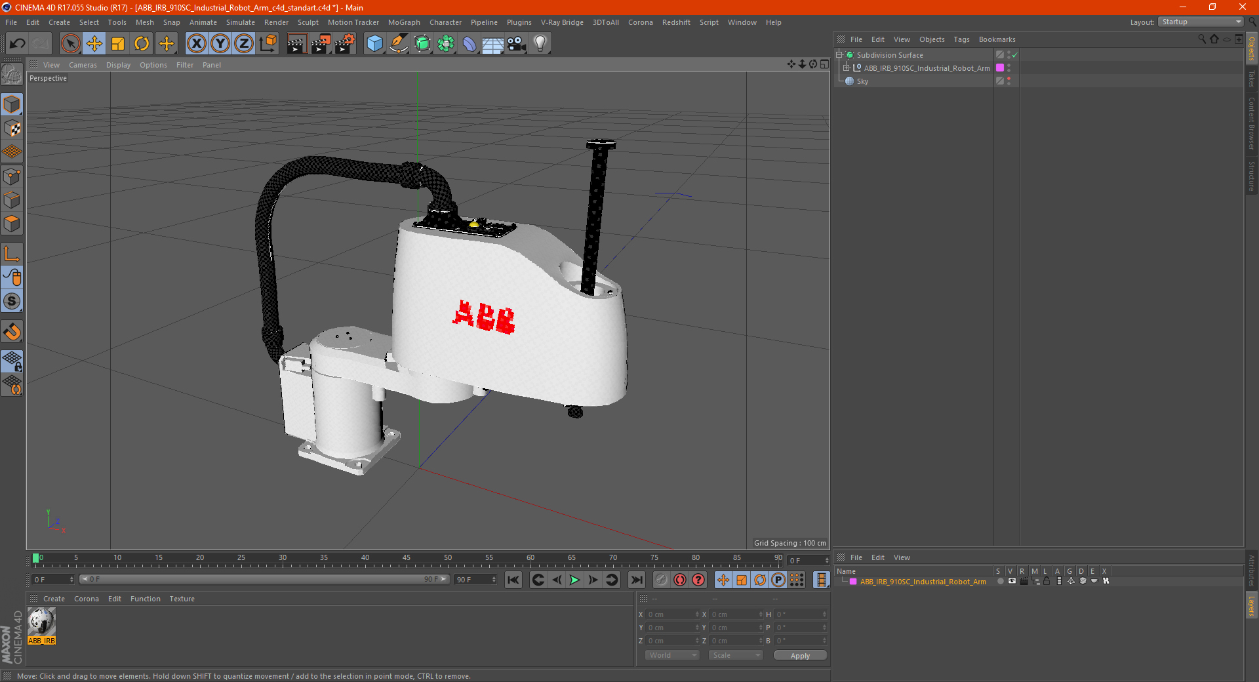Screen dimensions: 1259x682
Task: Toggle Locked Workplane icon
Action: point(12,361)
